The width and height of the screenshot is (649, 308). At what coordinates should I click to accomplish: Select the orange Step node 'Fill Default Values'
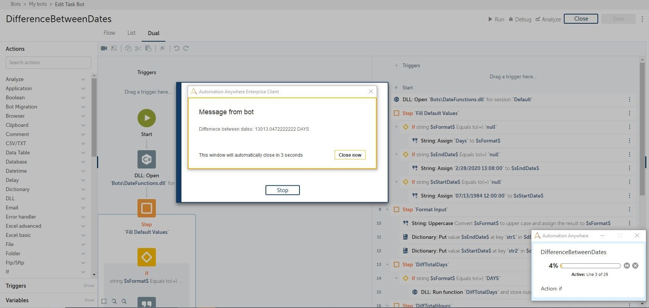tap(147, 208)
